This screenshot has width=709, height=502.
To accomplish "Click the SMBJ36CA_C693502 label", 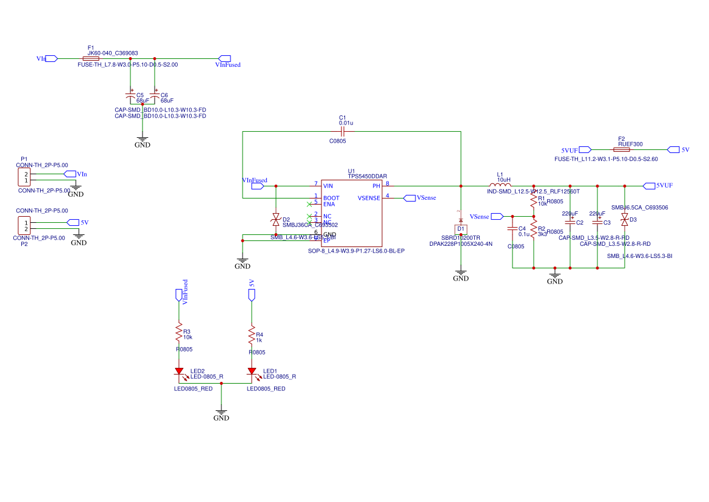I will (310, 225).
